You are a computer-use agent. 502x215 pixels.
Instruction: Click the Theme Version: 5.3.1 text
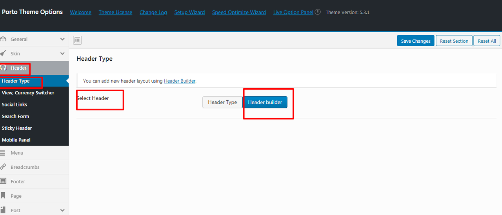pyautogui.click(x=347, y=12)
